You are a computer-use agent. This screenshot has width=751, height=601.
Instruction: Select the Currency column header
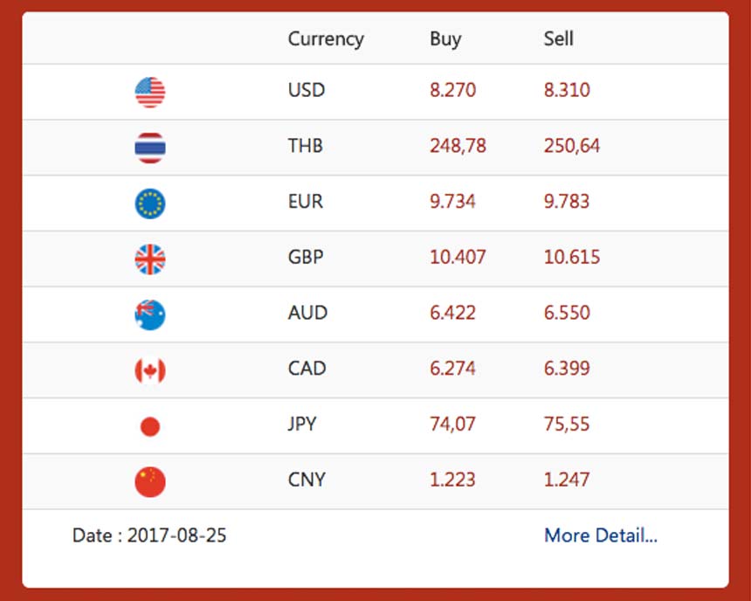click(x=326, y=39)
